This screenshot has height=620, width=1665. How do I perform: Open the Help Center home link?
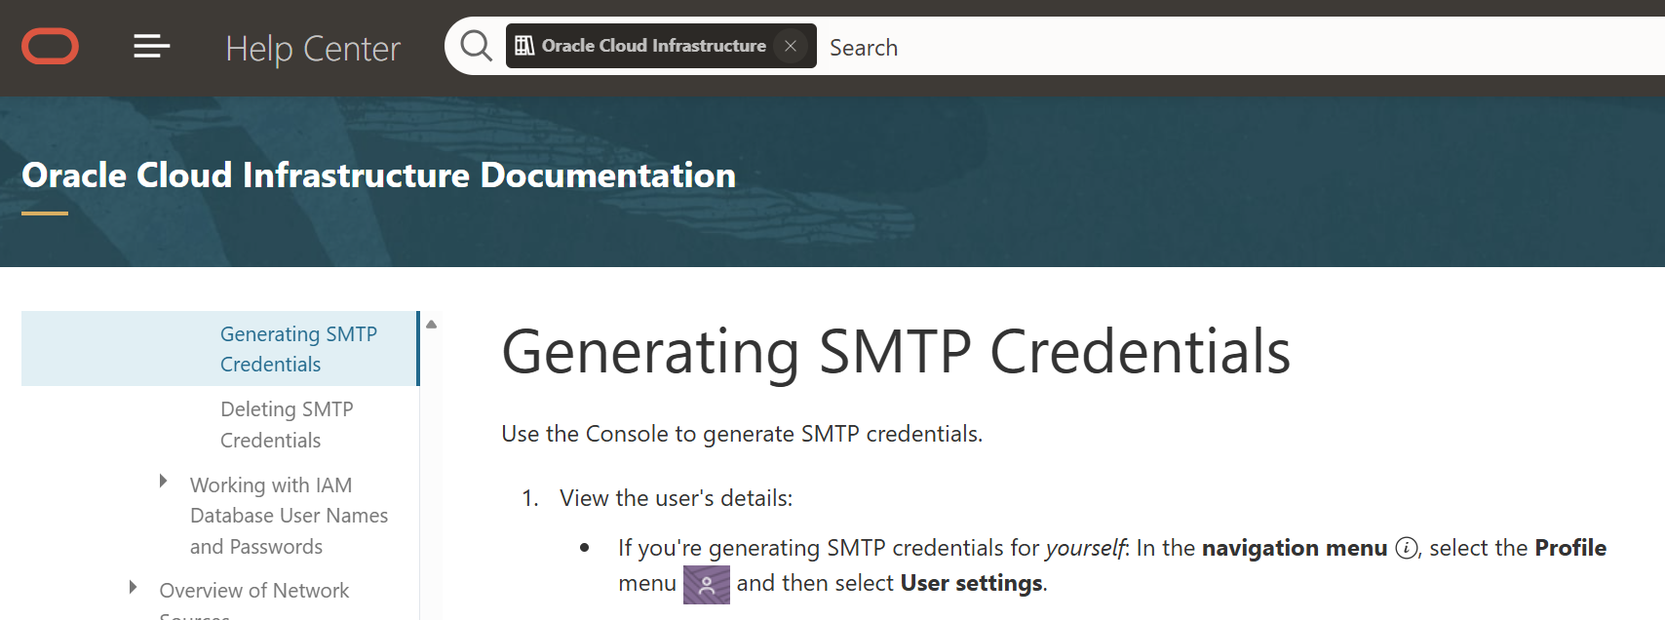[313, 48]
